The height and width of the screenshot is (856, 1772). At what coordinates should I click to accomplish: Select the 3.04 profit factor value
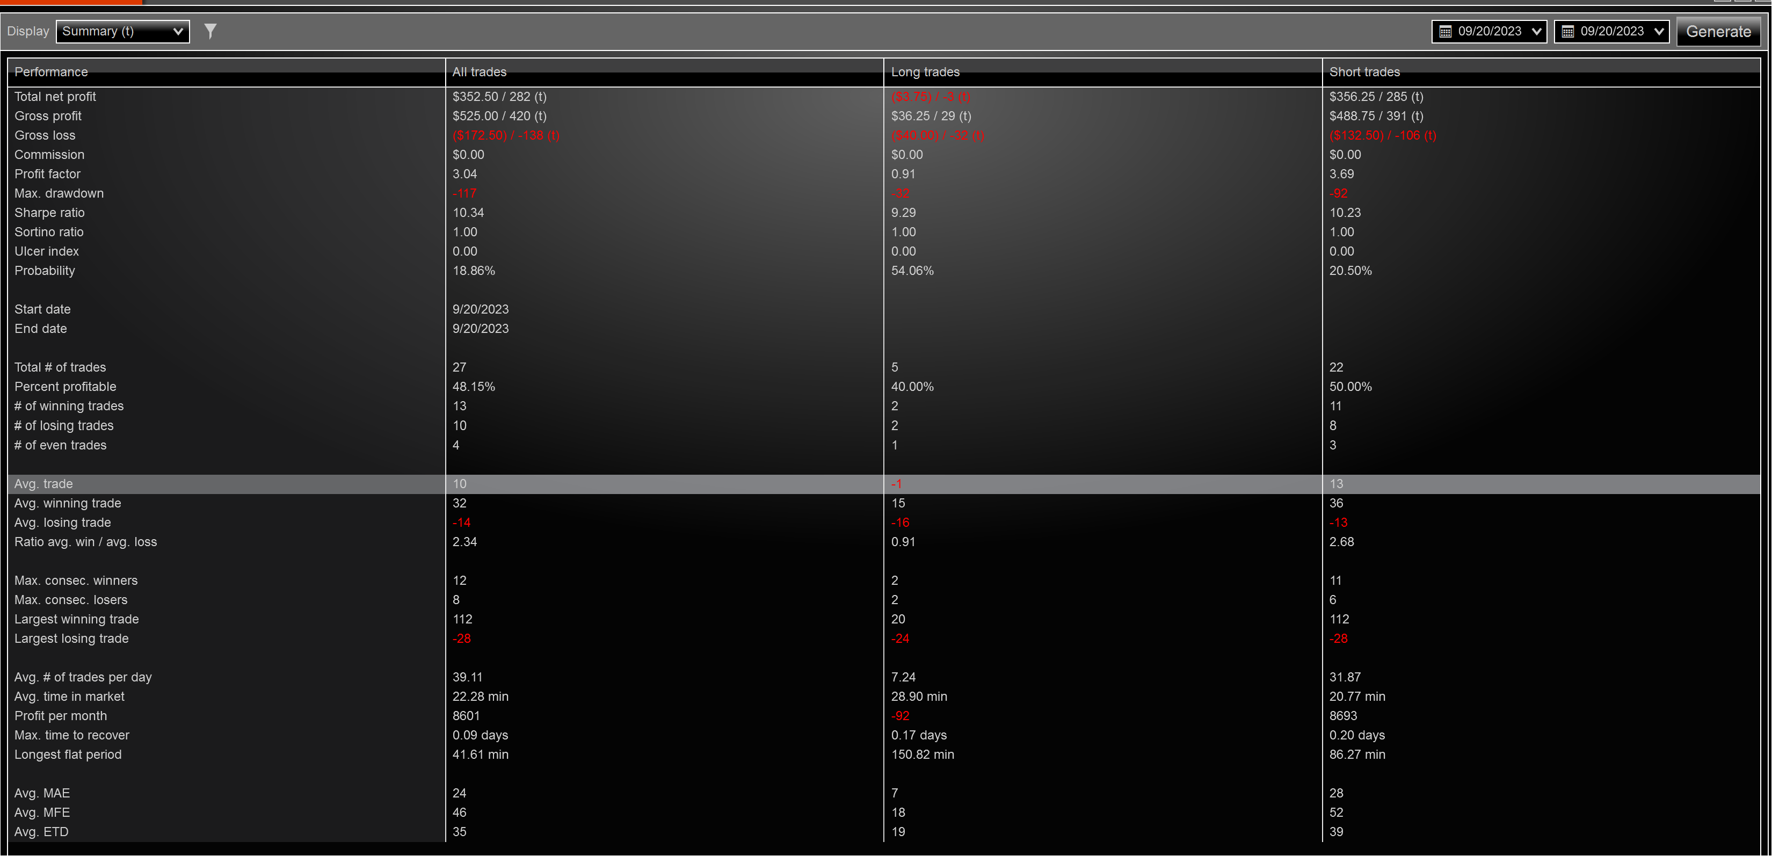point(464,174)
